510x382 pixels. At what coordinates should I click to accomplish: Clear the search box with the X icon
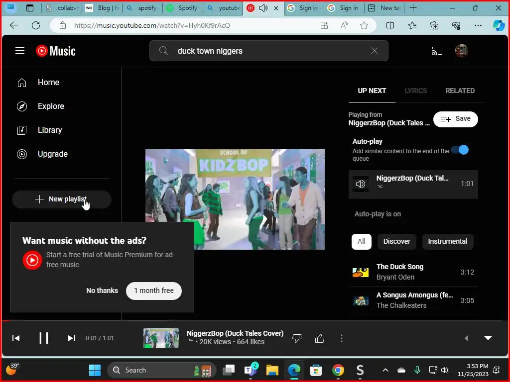point(375,51)
